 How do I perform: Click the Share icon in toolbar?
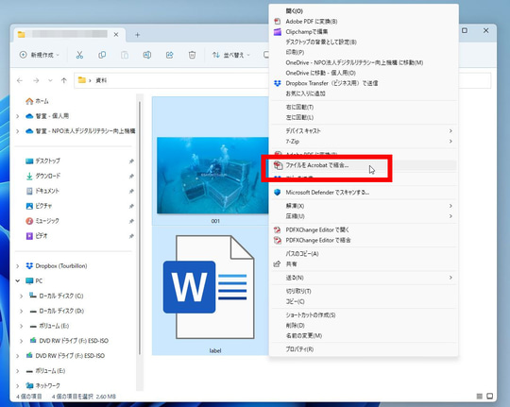click(x=169, y=55)
